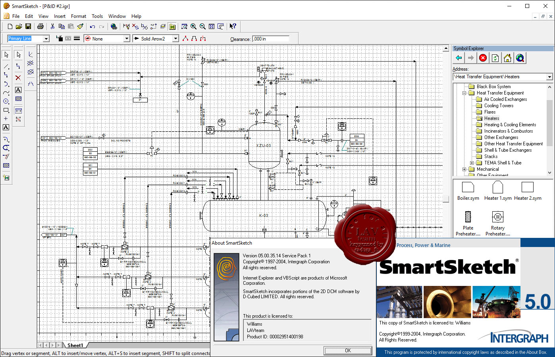Image resolution: width=555 pixels, height=357 pixels.
Task: Click the Copy icon in the toolbar
Action: (62, 27)
